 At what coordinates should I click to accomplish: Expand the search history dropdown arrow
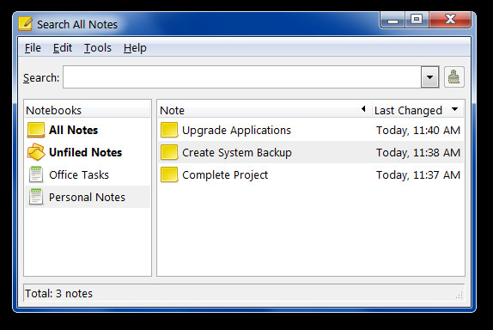(429, 77)
